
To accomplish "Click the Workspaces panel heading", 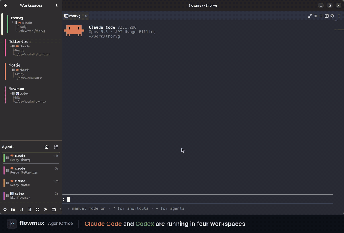I will coord(31,5).
